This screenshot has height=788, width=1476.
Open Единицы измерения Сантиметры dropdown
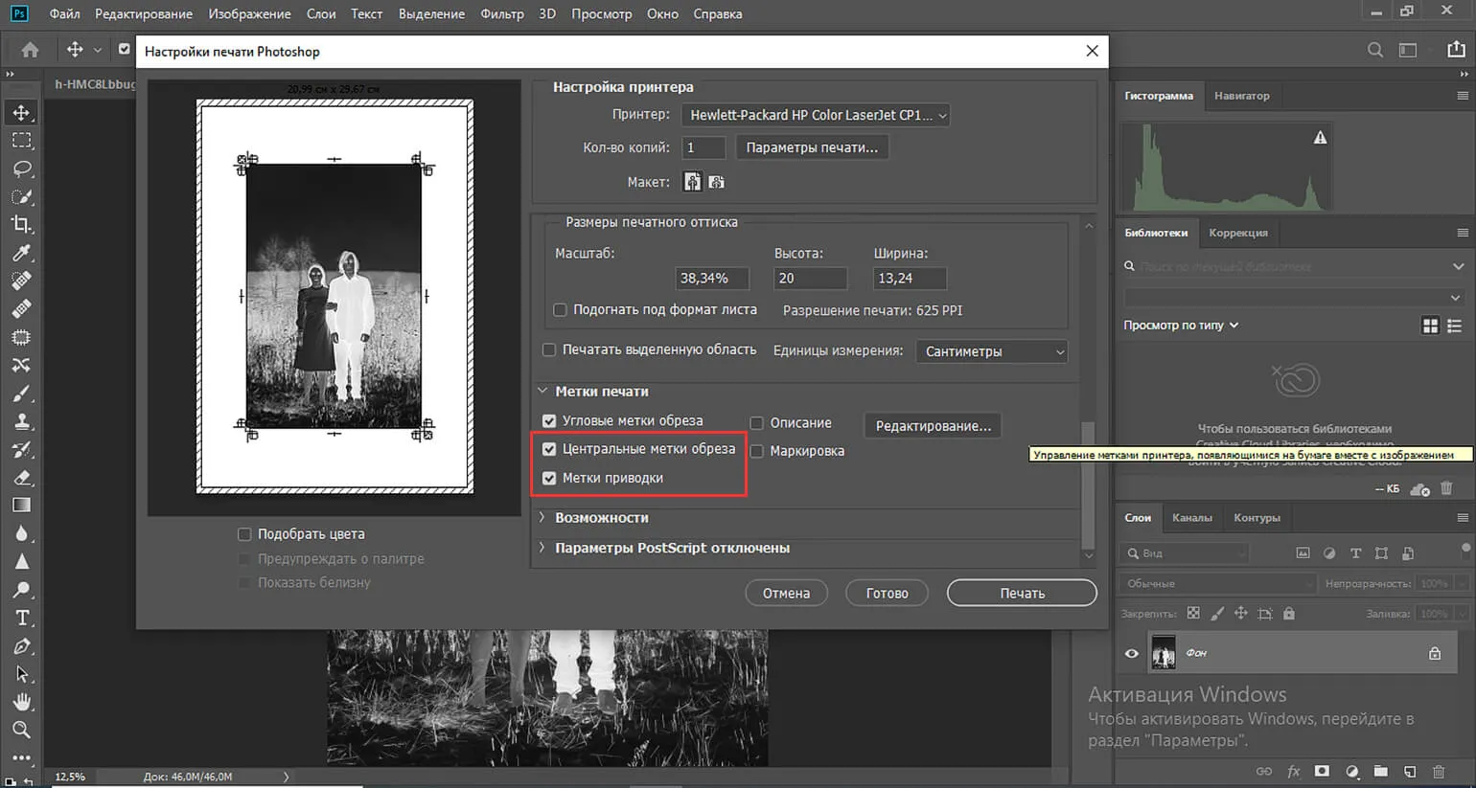(x=991, y=351)
